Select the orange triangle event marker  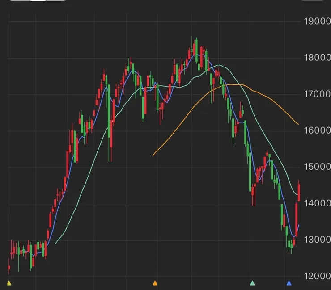pos(155,283)
